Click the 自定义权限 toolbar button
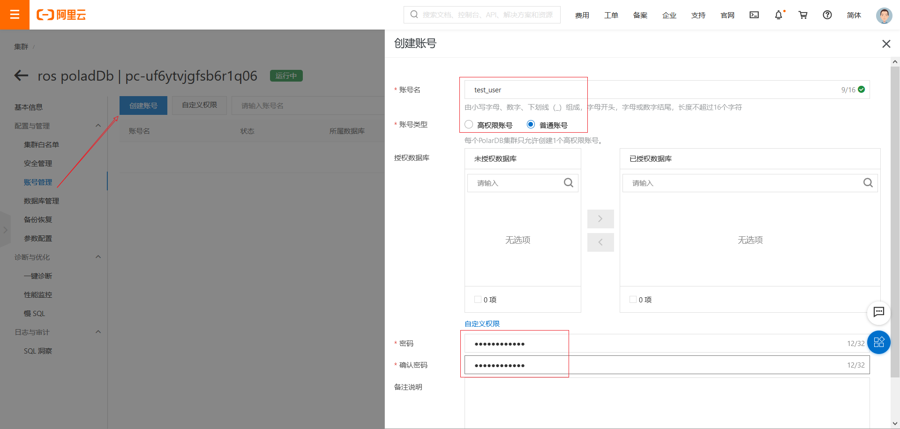Screen dimensions: 900x429 [x=200, y=105]
